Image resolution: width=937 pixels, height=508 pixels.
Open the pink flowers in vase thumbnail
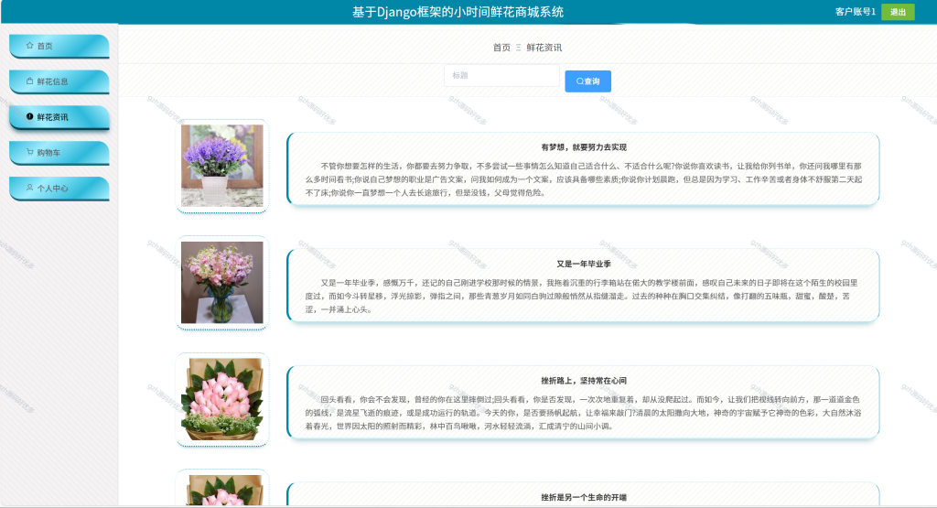click(x=222, y=283)
